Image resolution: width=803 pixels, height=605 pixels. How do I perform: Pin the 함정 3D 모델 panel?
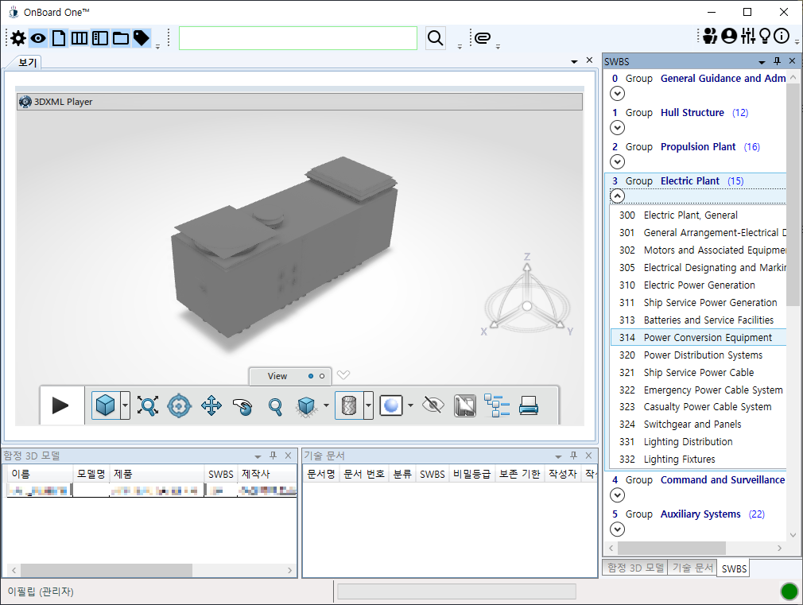click(273, 456)
